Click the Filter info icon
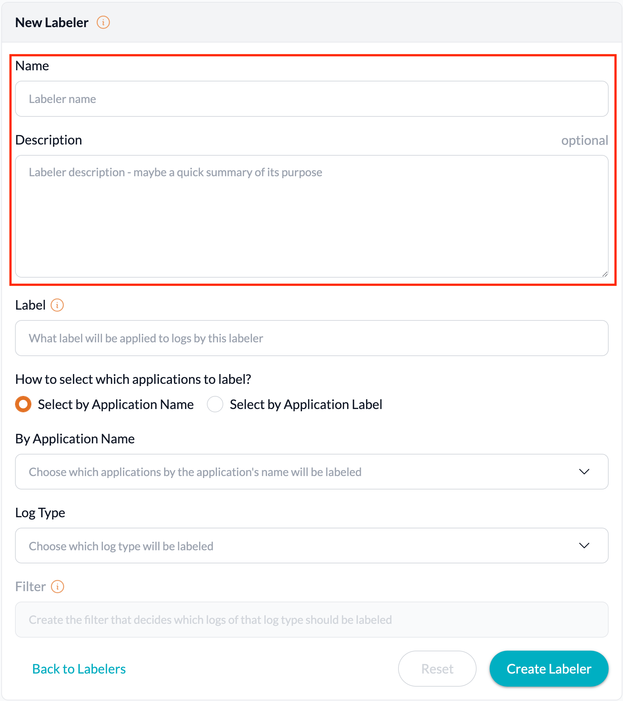623x701 pixels. click(x=58, y=587)
